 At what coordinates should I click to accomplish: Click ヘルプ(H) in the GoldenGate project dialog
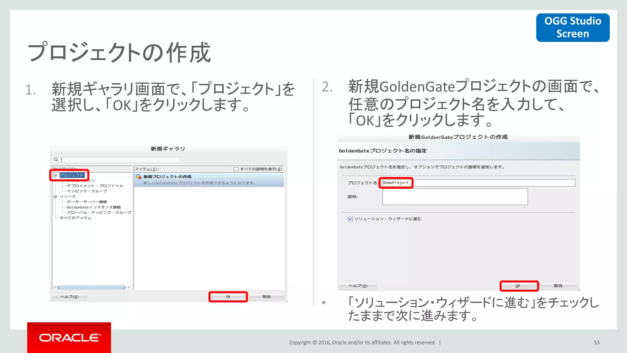pyautogui.click(x=358, y=286)
